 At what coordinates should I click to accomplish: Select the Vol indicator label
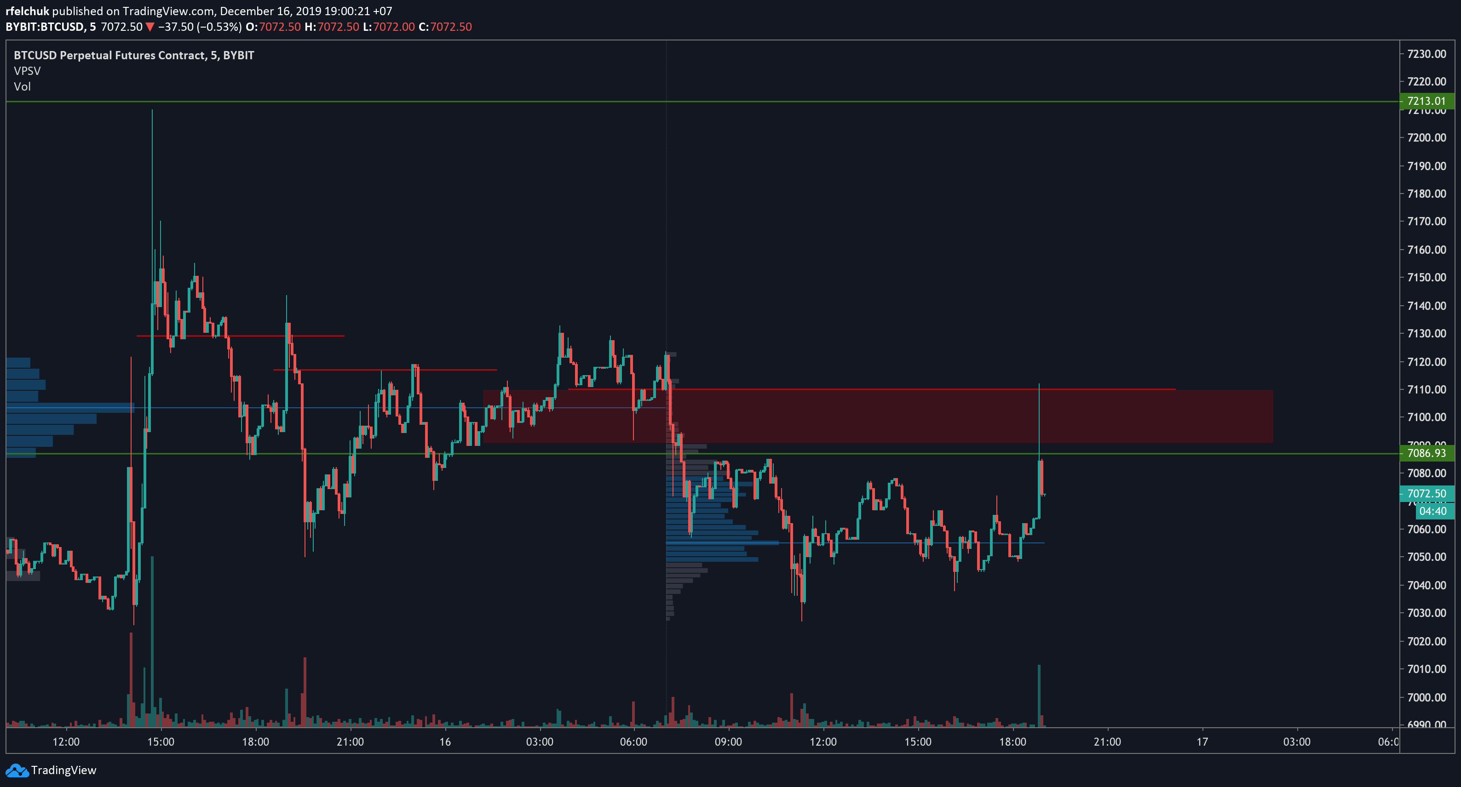coord(22,87)
